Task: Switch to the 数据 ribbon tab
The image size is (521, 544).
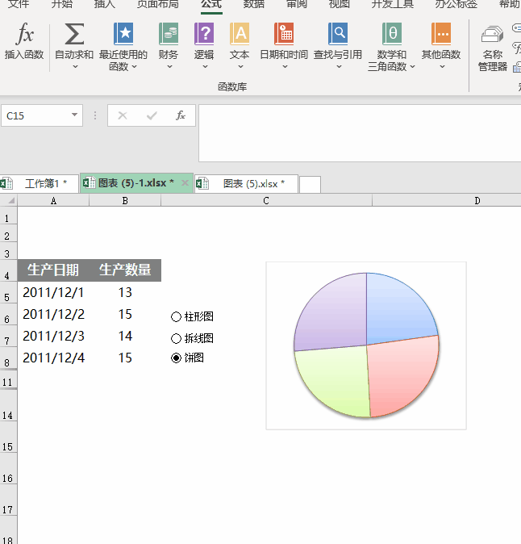Action: 253,4
